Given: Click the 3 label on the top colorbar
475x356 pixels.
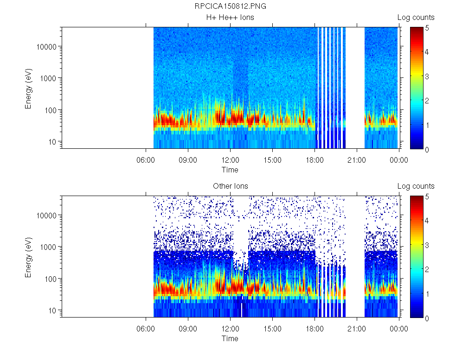Looking at the screenshot, I should point(427,76).
